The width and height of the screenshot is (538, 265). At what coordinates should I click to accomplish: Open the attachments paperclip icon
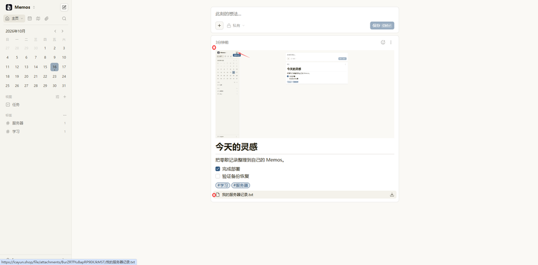[x=47, y=18]
